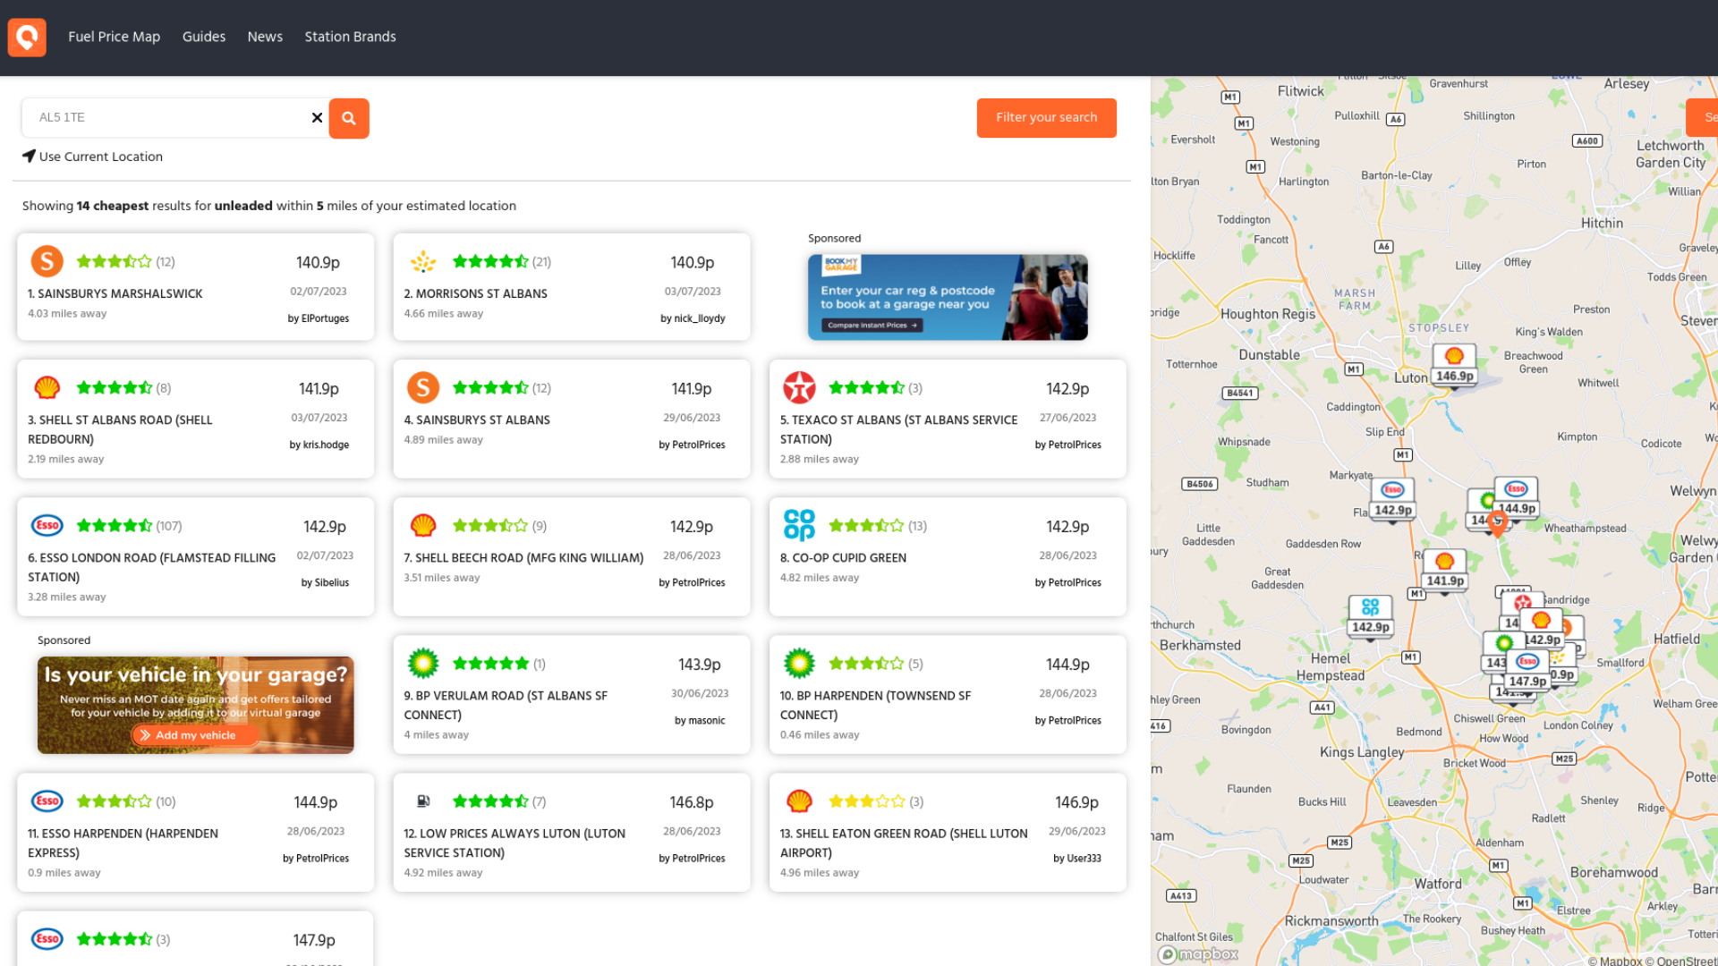Click Filter your search button

point(1047,118)
